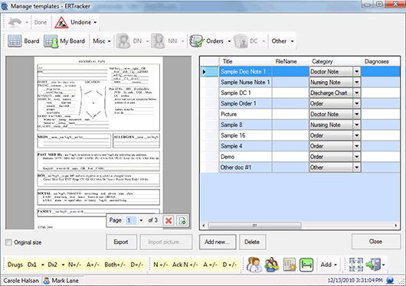Open Category dropdown for Sample Nurse Note 1
Viewport: 406px width, 286px height.
click(x=357, y=83)
